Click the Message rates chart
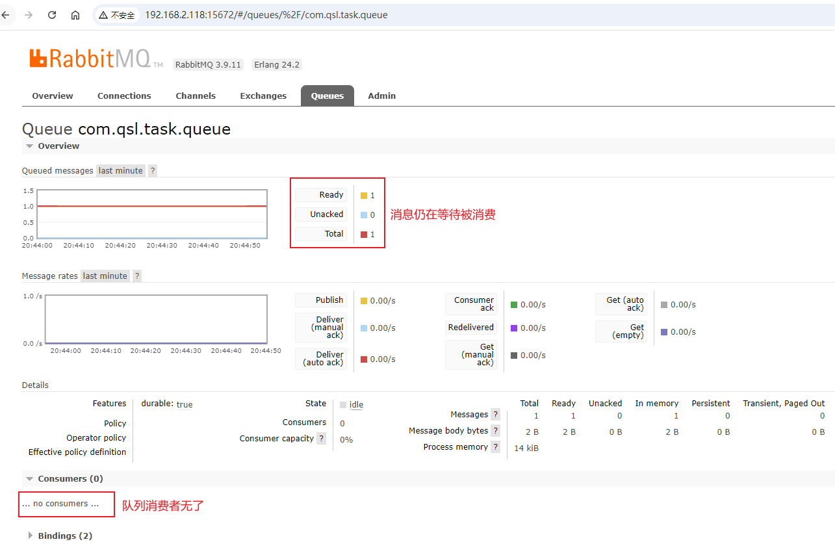835x544 pixels. [156, 319]
